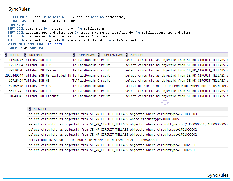
Task: Click the icon beside the UDMCLASSNAME column header
Action: [99, 55]
